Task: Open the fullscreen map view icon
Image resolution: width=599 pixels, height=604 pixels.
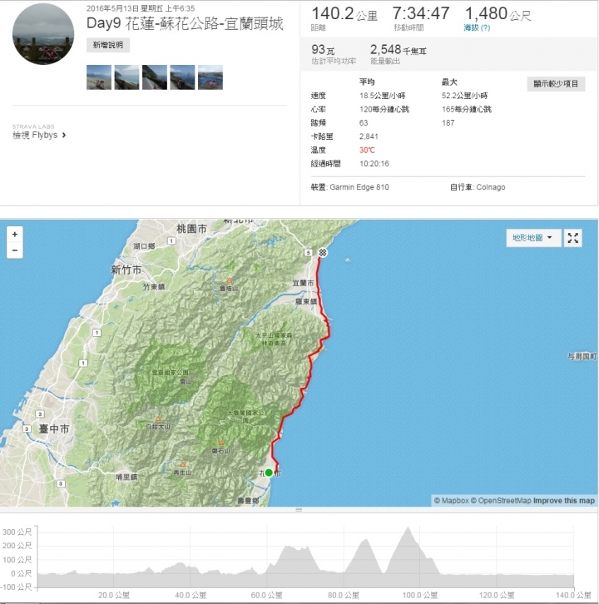Action: pos(573,238)
